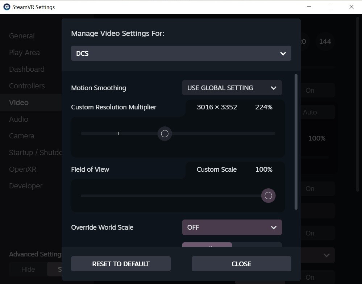Click the Auto toggle in background Video page
The height and width of the screenshot is (284, 362).
pyautogui.click(x=318, y=112)
